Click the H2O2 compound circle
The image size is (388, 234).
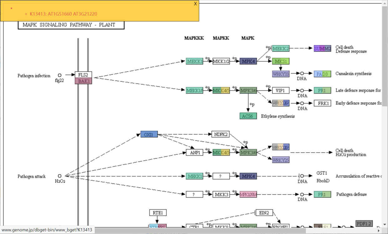[x=59, y=176]
